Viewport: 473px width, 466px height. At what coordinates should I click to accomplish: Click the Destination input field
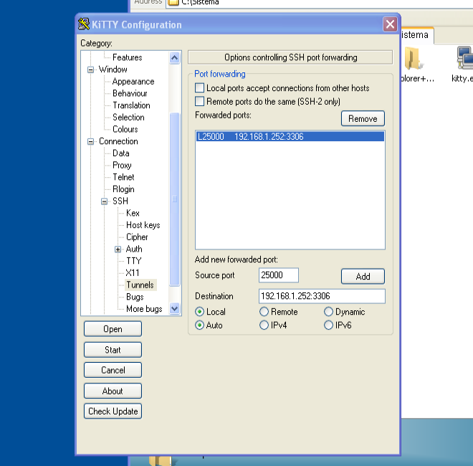(322, 296)
